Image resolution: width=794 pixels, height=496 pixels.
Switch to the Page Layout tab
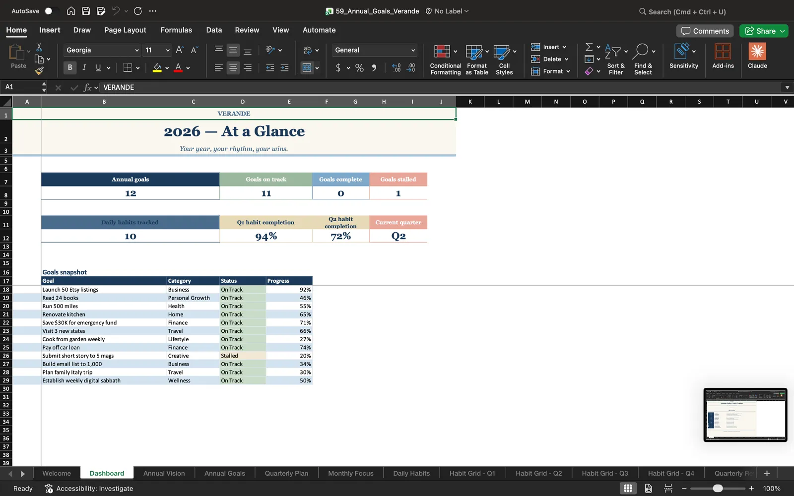pyautogui.click(x=125, y=30)
